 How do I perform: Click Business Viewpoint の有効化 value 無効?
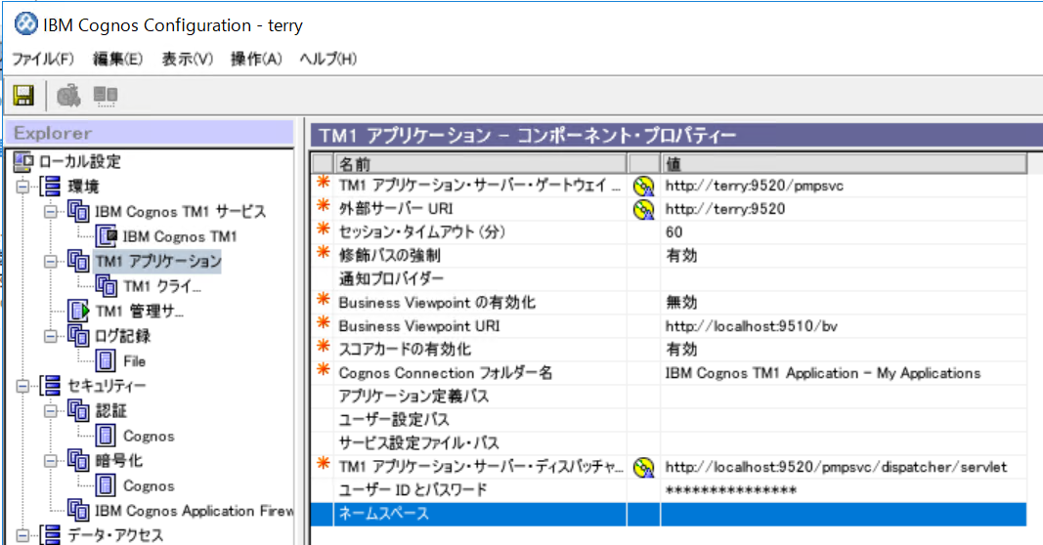[681, 303]
